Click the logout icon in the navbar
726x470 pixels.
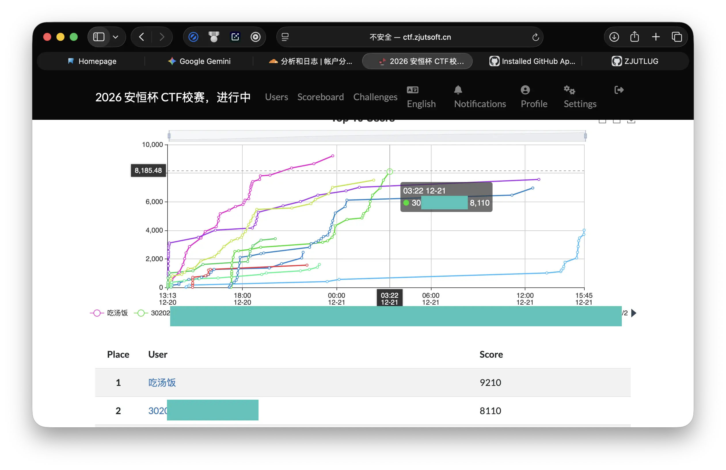[x=619, y=90]
